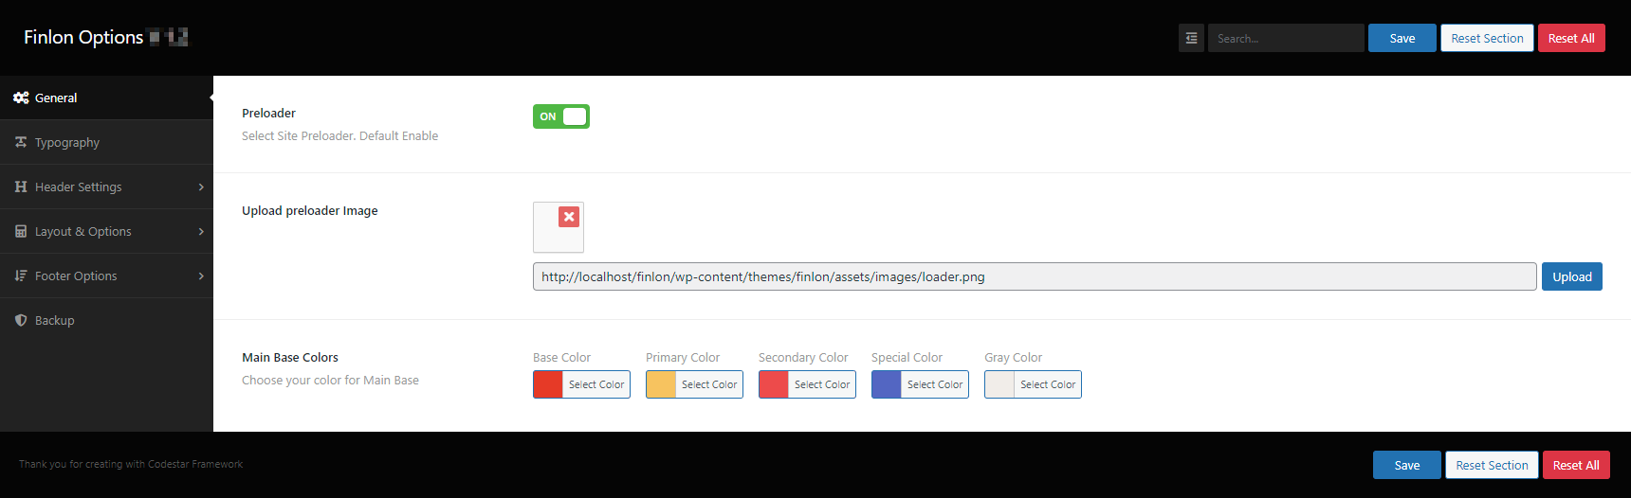Screen dimensions: 1631x498
Task: Click the Upload button
Action: [x=1571, y=276]
